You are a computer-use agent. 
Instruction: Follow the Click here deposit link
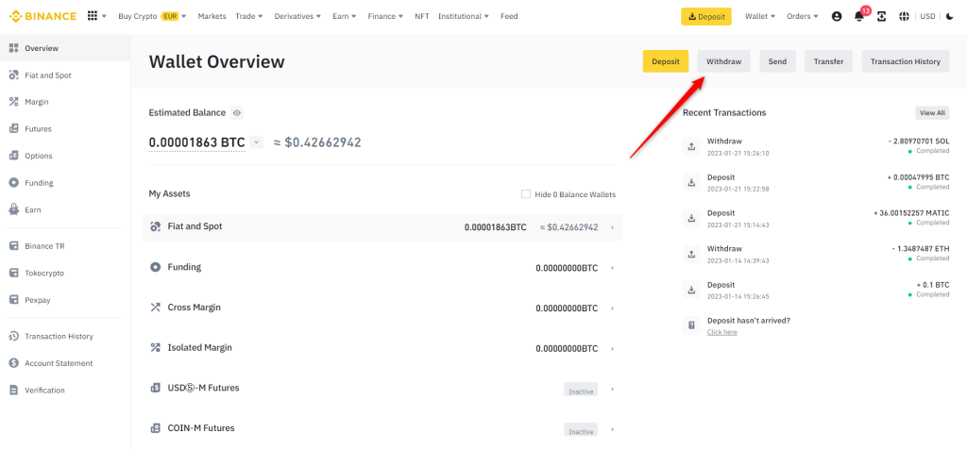721,332
